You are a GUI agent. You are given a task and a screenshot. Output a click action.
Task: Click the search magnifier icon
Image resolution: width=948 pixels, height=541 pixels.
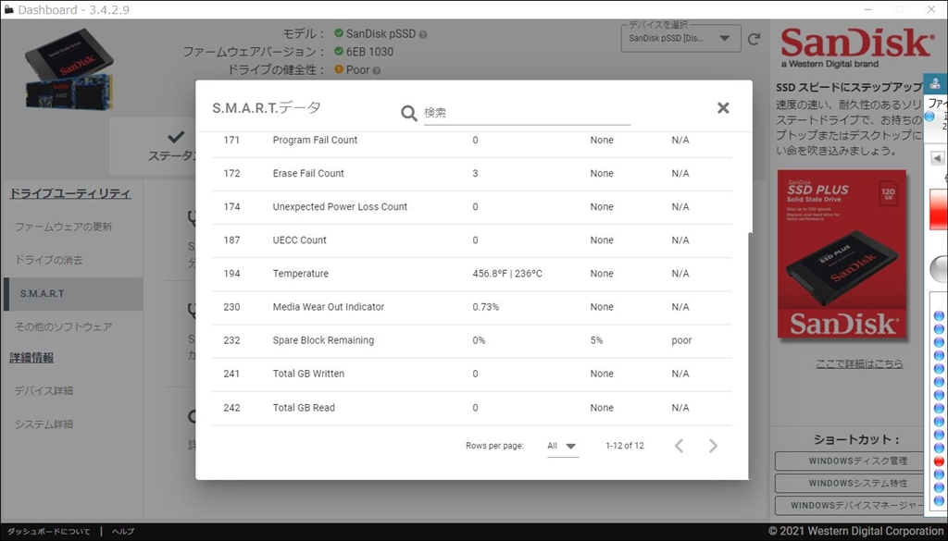pyautogui.click(x=409, y=113)
